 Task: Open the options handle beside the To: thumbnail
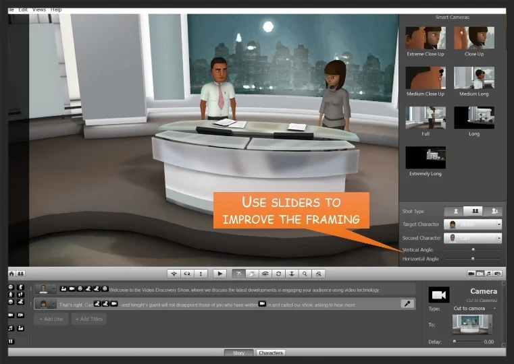tap(490, 324)
